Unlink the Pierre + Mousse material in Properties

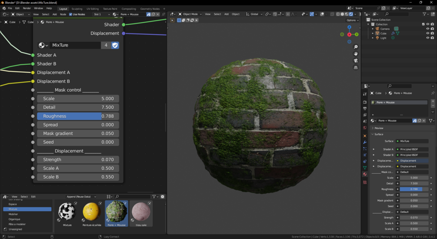(424, 121)
